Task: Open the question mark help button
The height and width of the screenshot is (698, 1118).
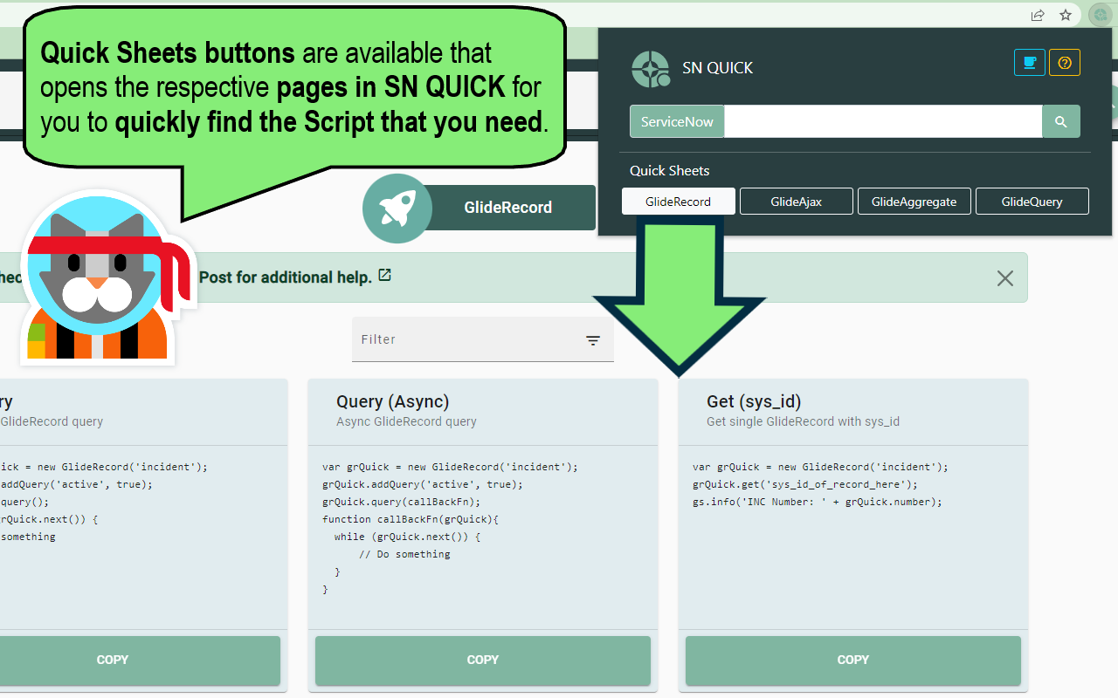Action: [1065, 63]
